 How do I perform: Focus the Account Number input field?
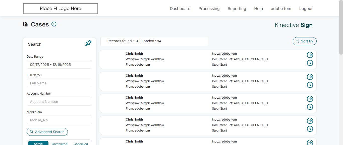[60, 102]
